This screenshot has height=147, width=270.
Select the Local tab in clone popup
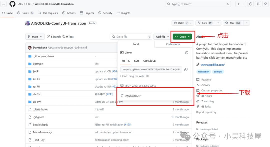point(136,44)
